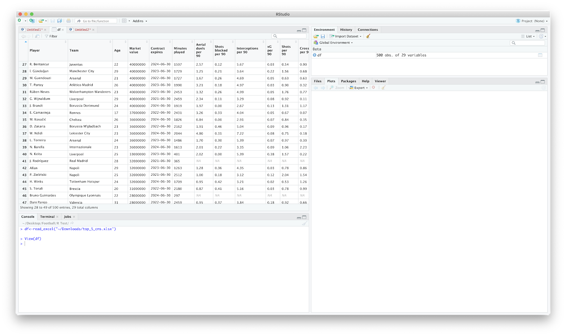The image size is (566, 336).
Task: Click the Filter button in data viewer
Action: click(x=51, y=36)
